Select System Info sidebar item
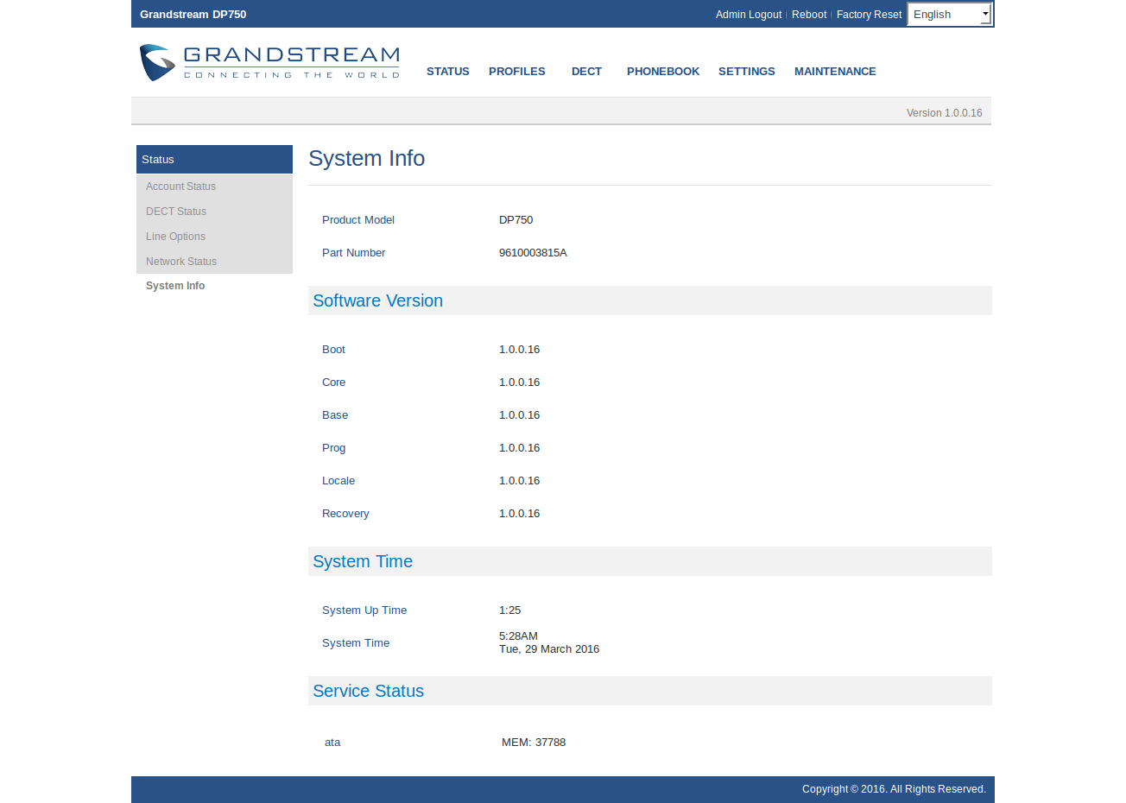 tap(175, 286)
